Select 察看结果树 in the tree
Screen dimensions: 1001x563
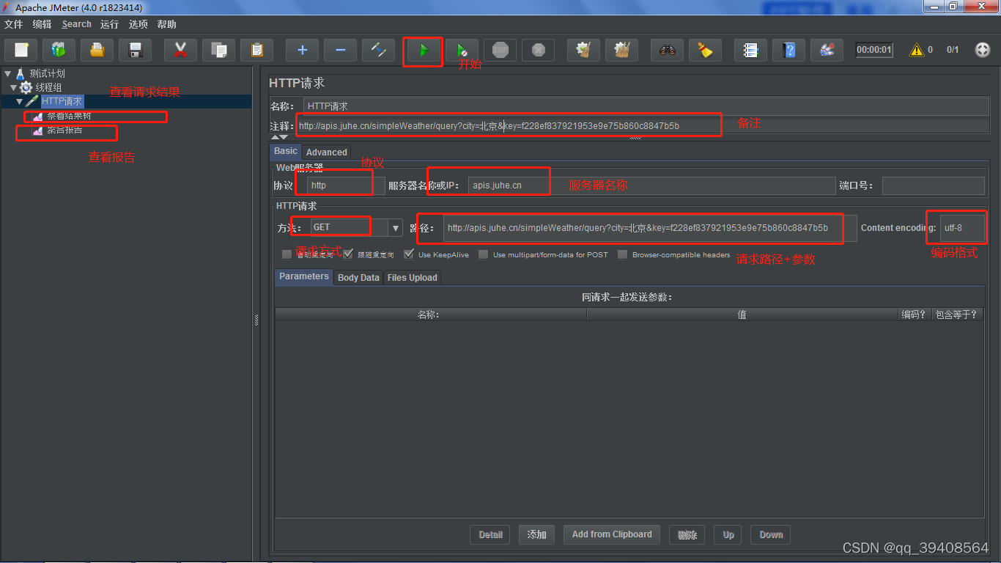pyautogui.click(x=68, y=117)
